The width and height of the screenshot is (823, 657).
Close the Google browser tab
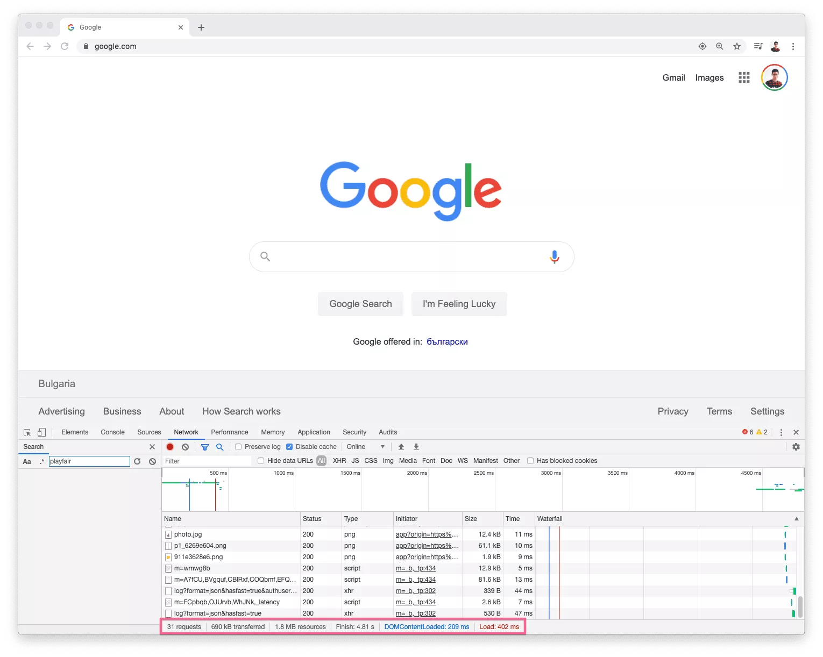181,27
